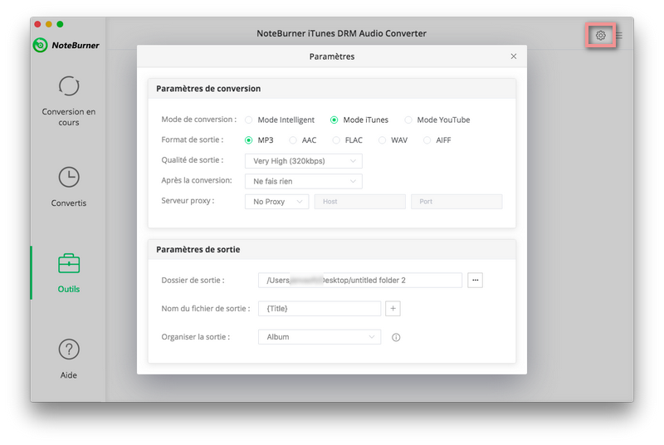Choose FLAC output format
This screenshot has width=664, height=445.
348,140
